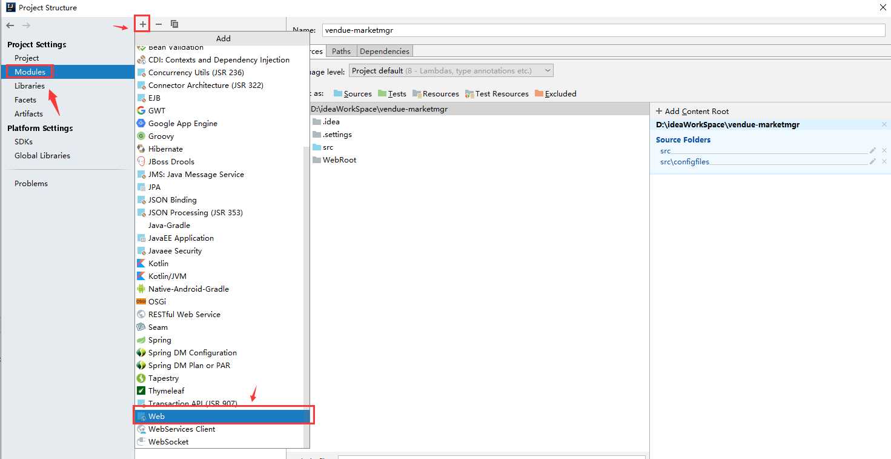891x459 pixels.
Task: Click the module Name input field
Action: pos(604,30)
